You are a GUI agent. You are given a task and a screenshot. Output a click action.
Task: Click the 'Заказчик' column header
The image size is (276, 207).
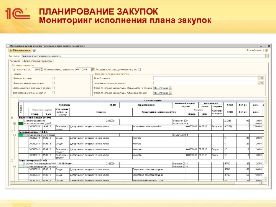[101, 112]
